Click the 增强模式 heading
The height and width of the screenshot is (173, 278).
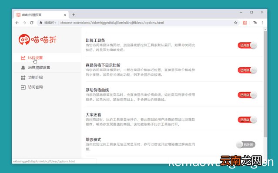(94, 140)
